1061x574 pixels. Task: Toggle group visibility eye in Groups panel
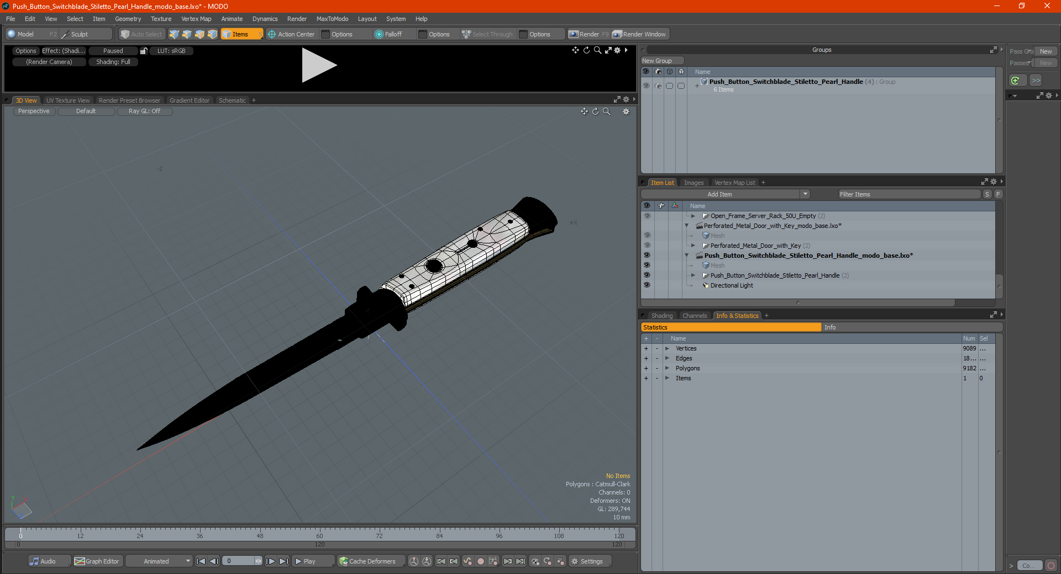point(646,86)
